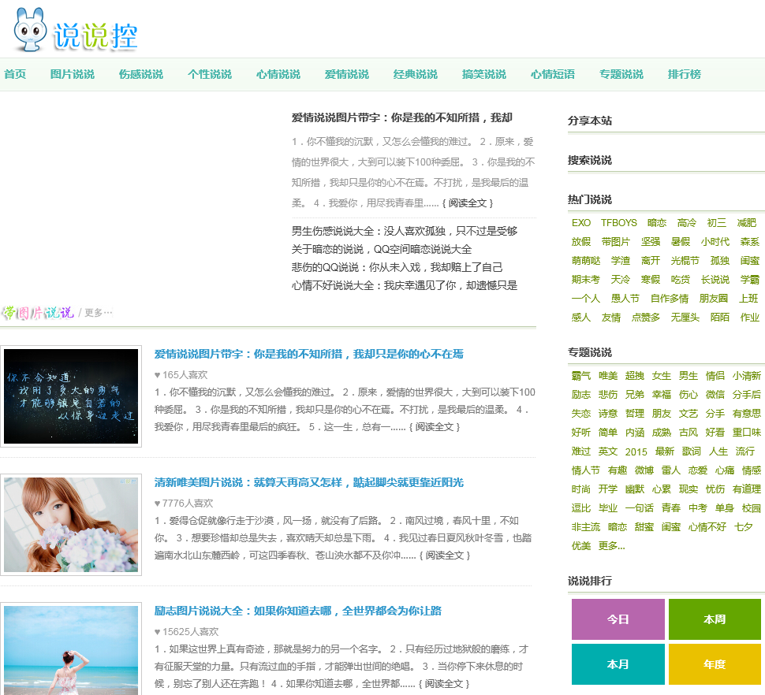765x695 pixels.
Task: Open 心情短语 in the navigation
Action: 553,74
